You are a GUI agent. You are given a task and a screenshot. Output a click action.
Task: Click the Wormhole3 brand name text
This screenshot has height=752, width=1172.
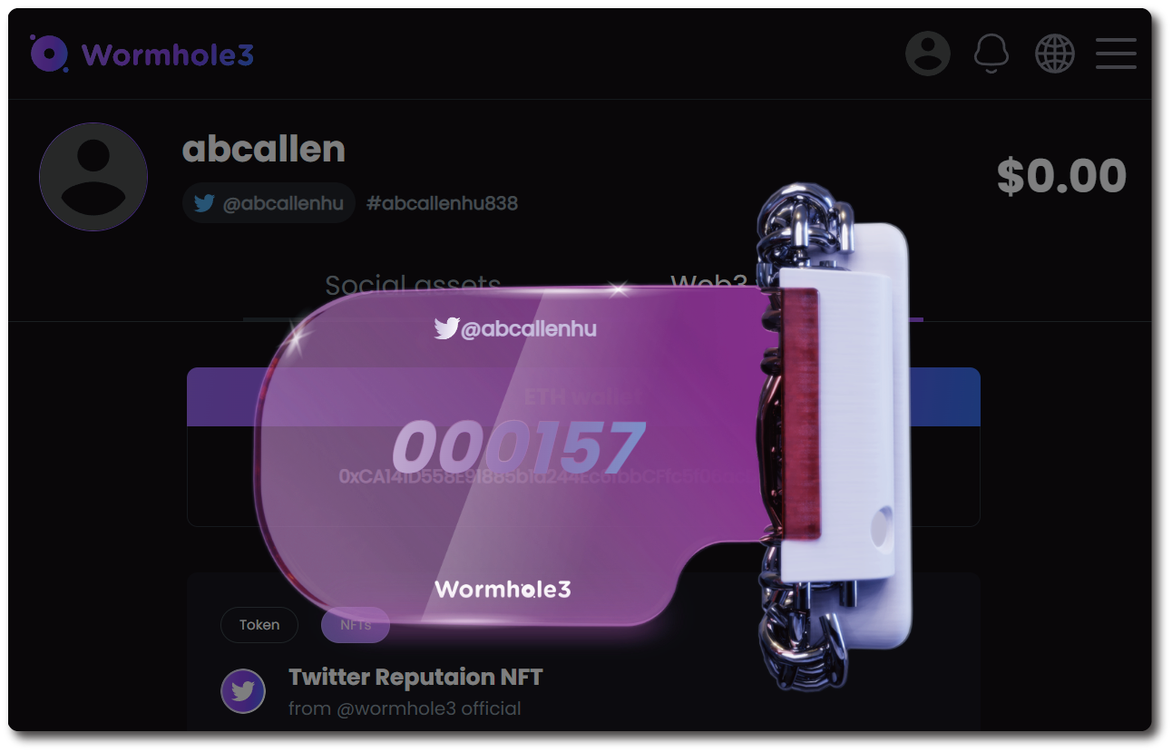pos(168,55)
